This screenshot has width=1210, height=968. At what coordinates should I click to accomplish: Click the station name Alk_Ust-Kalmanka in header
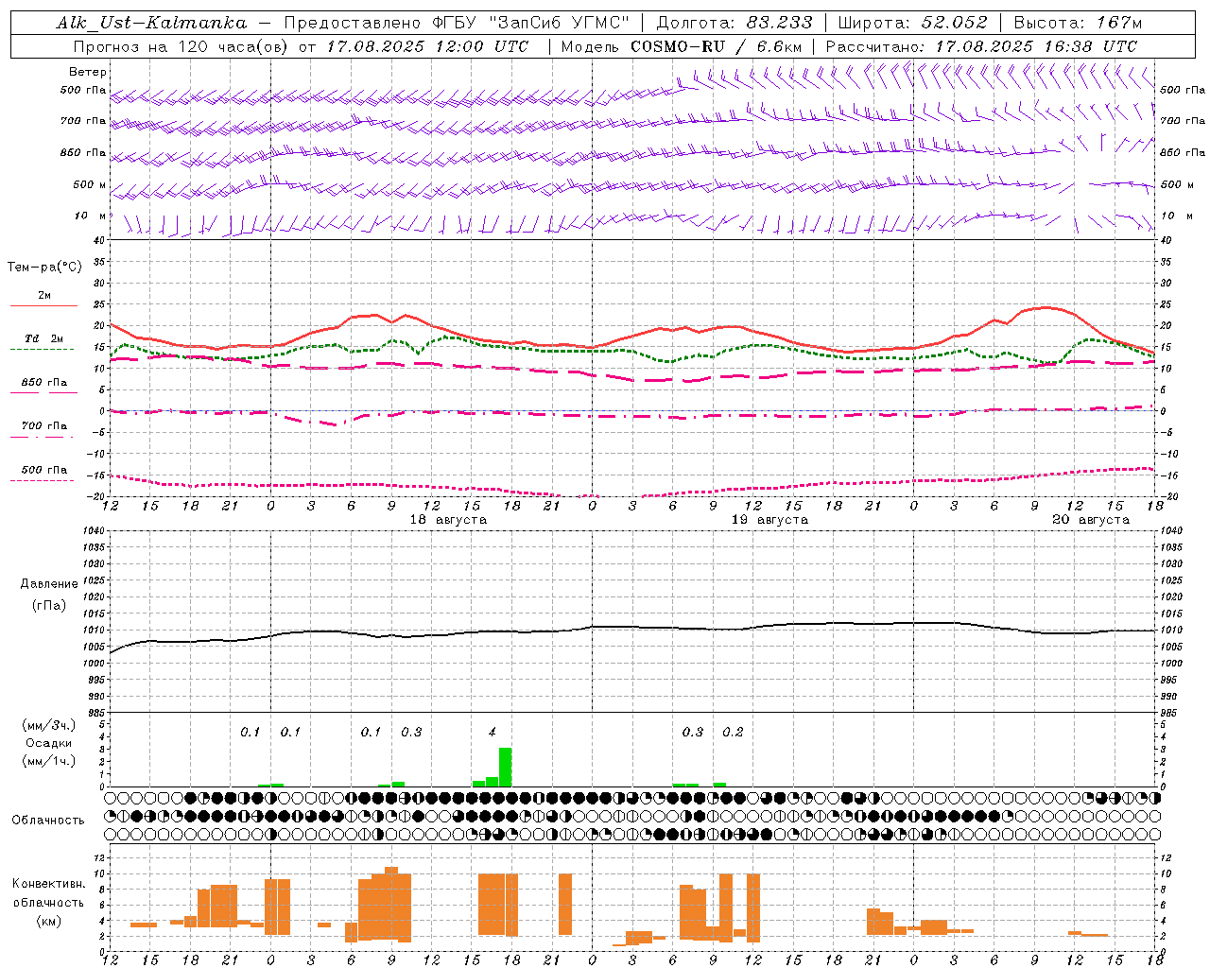[x=151, y=23]
